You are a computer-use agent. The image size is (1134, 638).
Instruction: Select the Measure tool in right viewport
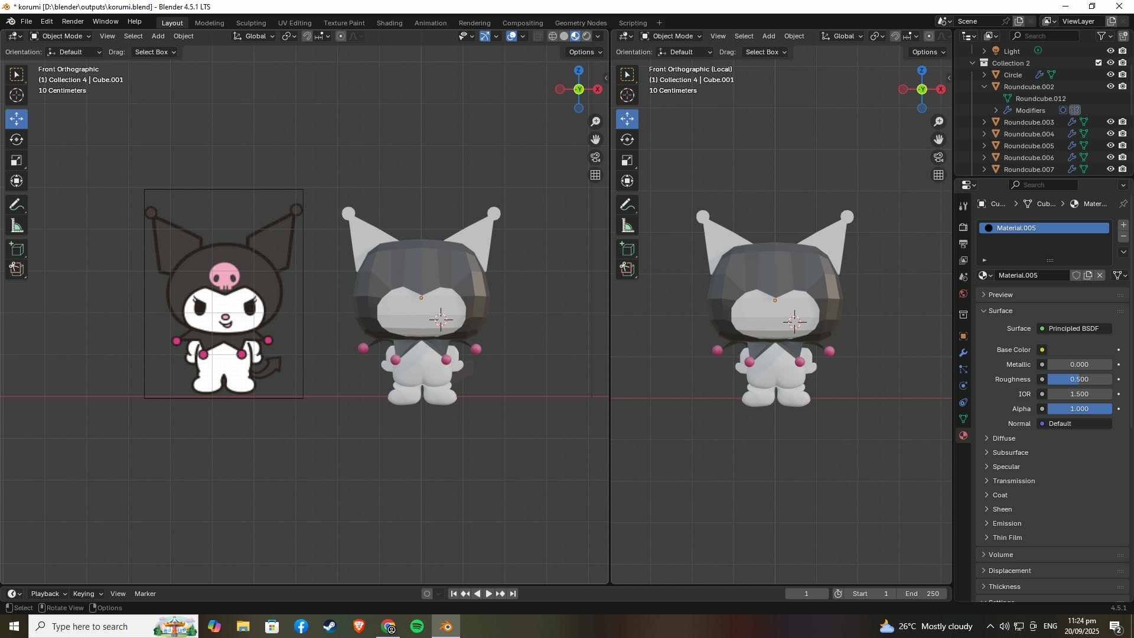(627, 226)
